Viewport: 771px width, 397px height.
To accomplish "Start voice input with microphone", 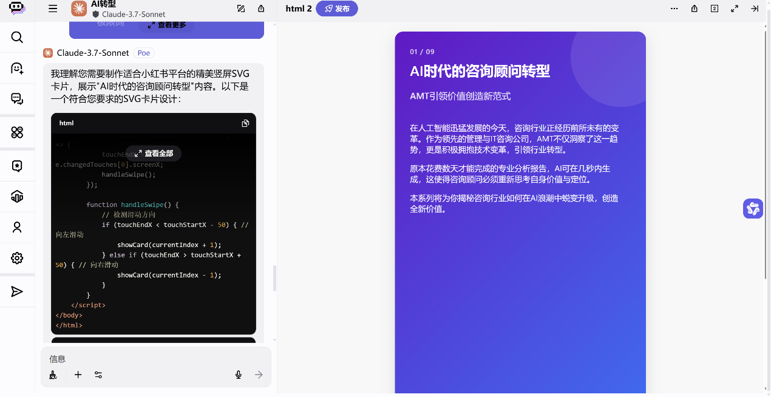I will pos(239,375).
